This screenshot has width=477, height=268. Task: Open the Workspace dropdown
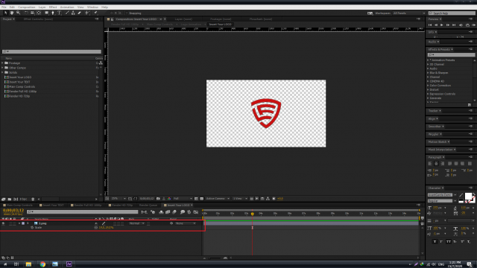[409, 13]
